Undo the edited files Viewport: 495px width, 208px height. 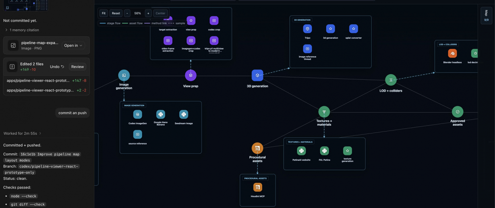click(57, 67)
